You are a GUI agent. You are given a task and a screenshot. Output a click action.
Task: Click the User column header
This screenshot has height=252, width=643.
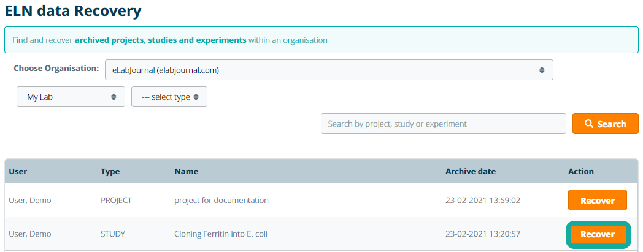[x=18, y=172]
